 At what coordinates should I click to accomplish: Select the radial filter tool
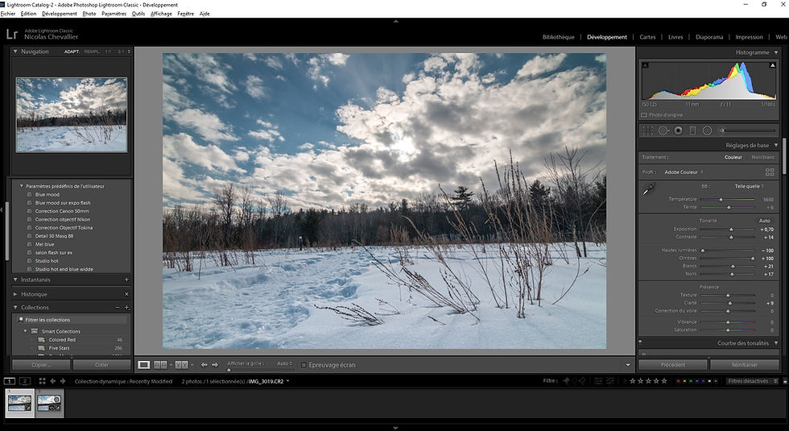point(707,131)
